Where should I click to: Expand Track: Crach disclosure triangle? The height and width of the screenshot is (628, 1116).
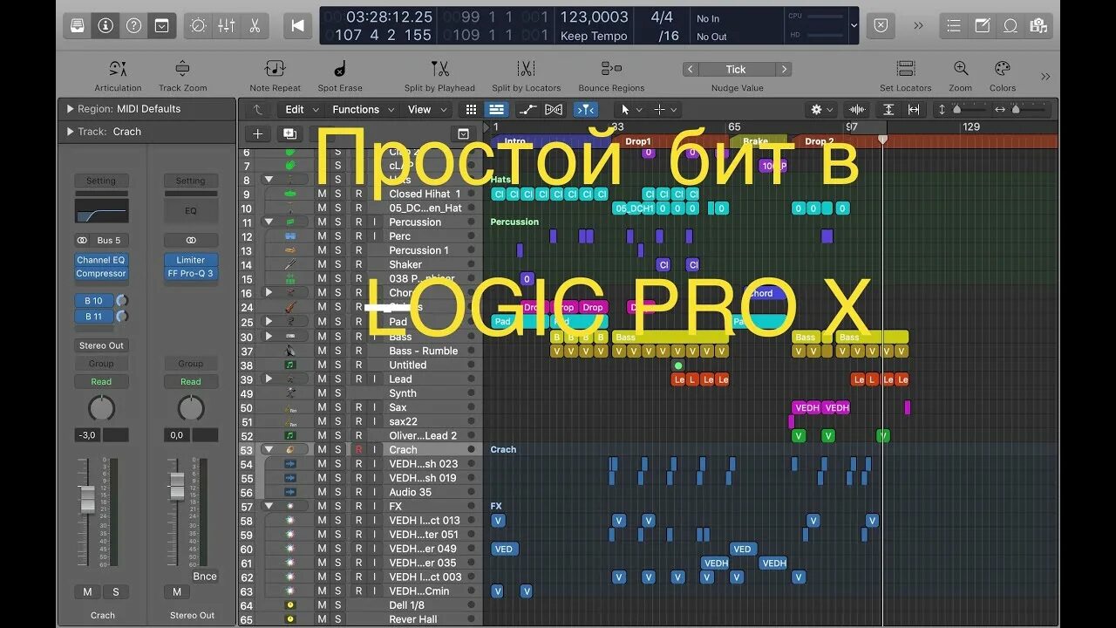click(70, 132)
